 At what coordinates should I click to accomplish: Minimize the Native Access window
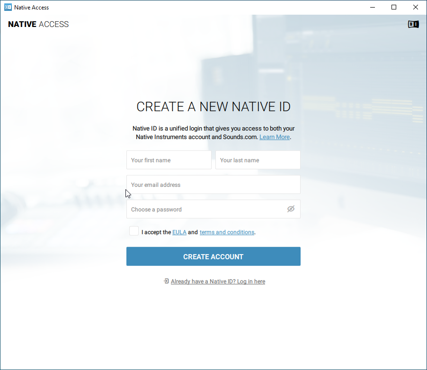(x=373, y=8)
